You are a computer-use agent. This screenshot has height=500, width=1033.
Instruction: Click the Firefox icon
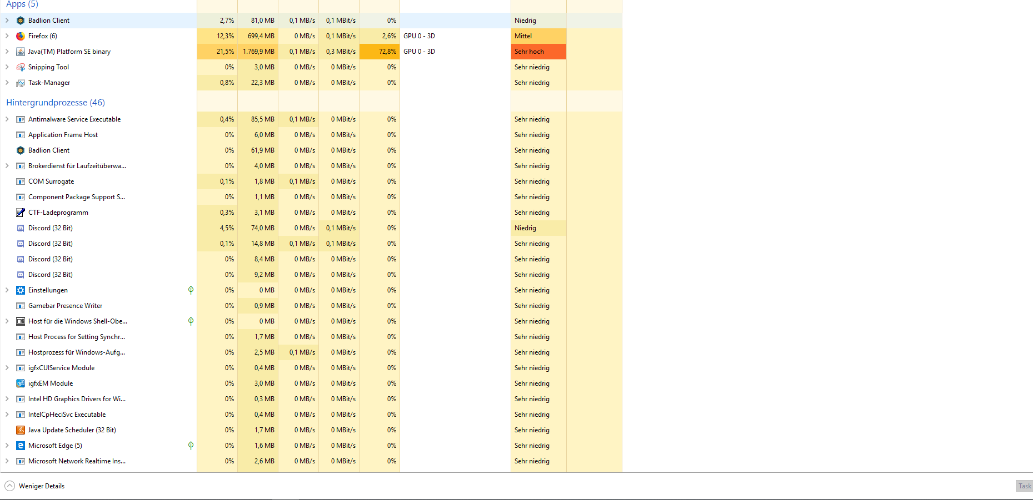click(x=21, y=36)
